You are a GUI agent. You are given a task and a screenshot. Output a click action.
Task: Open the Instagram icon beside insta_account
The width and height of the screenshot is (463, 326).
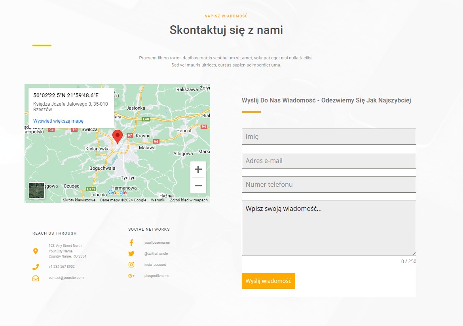click(131, 264)
